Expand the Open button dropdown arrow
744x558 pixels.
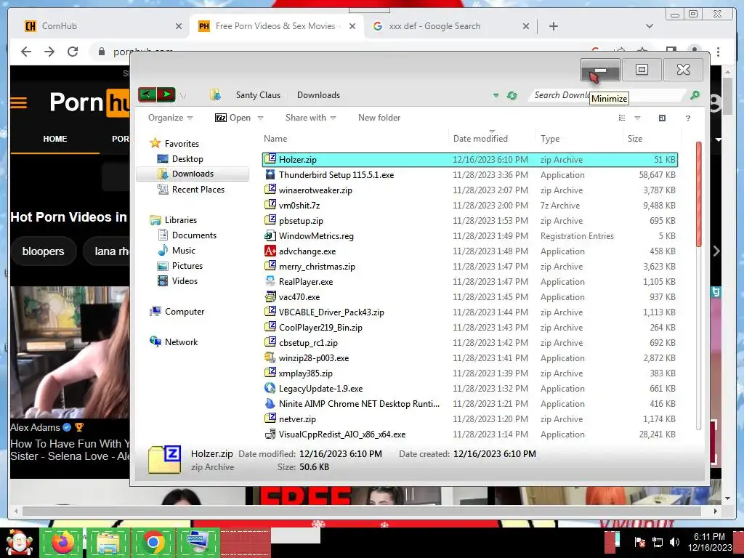[x=260, y=118]
